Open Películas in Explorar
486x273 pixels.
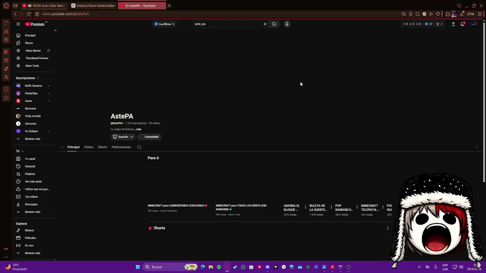point(30,238)
